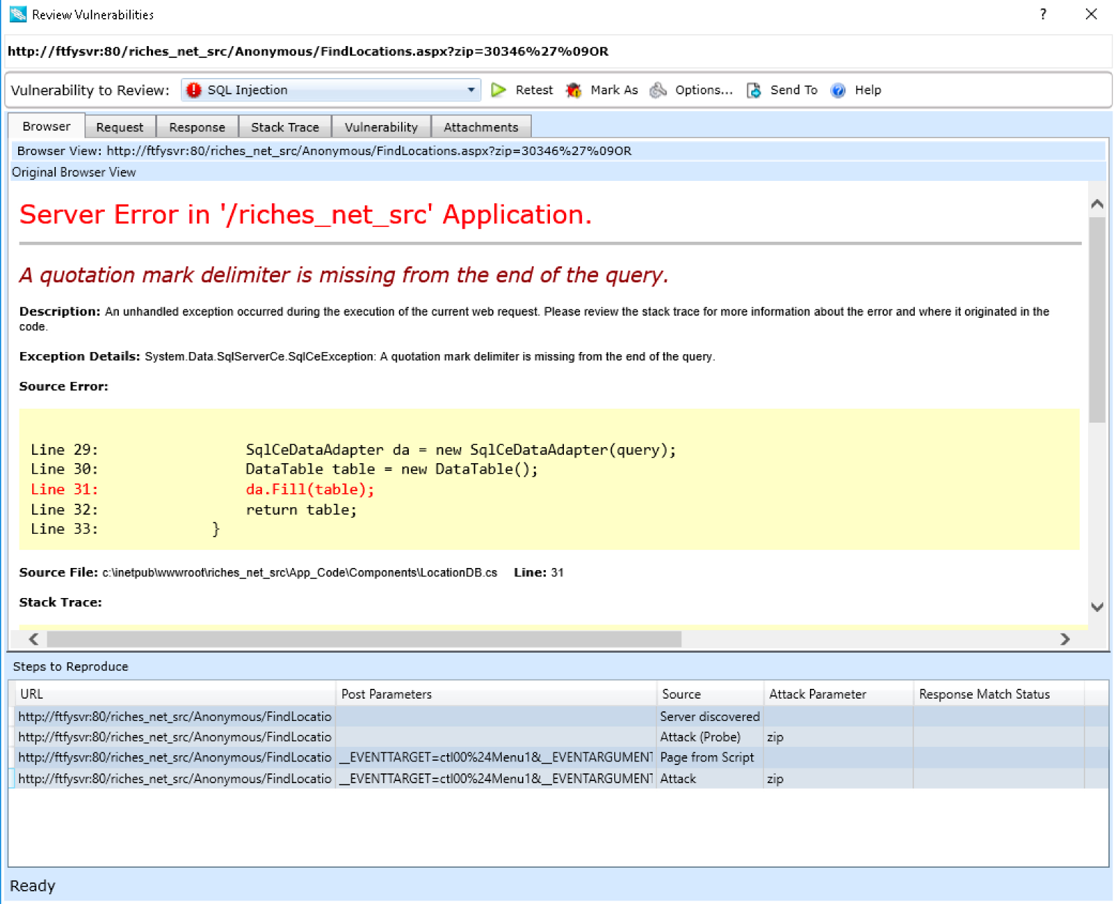
Task: Open the Stack Trace tab
Action: pyautogui.click(x=284, y=127)
